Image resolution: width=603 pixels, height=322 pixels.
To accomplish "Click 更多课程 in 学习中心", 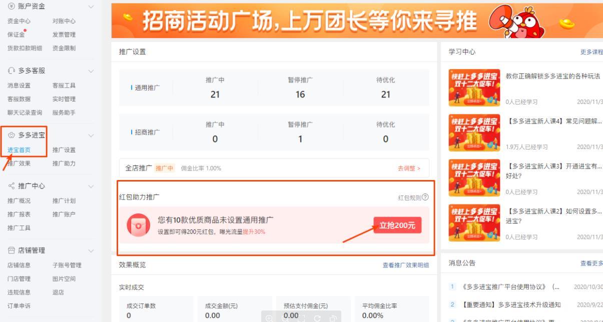I will point(591,52).
